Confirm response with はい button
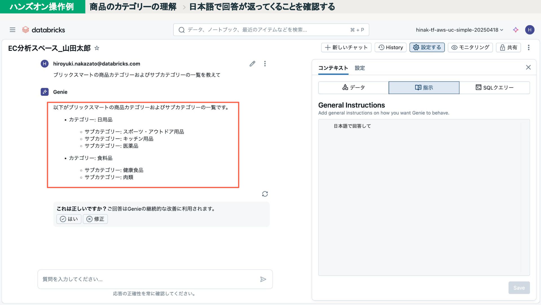The height and width of the screenshot is (305, 541). click(69, 219)
